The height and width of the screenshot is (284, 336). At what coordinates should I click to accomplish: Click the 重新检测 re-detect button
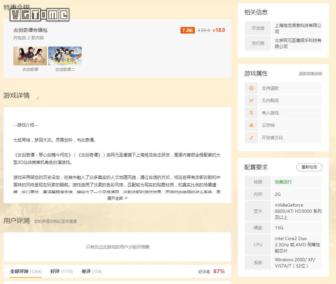(308, 167)
